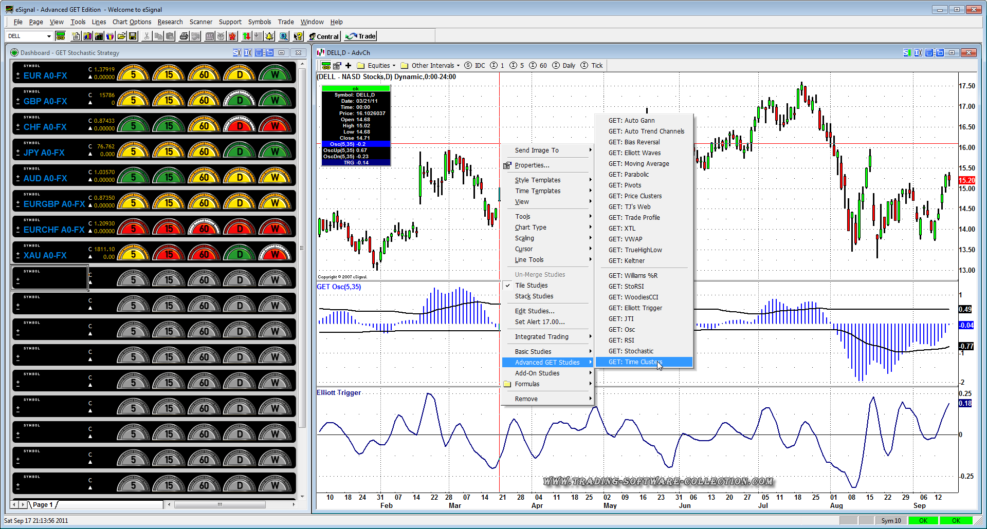Select GET: Time Clusters from the submenu
987x529 pixels.
tap(635, 362)
